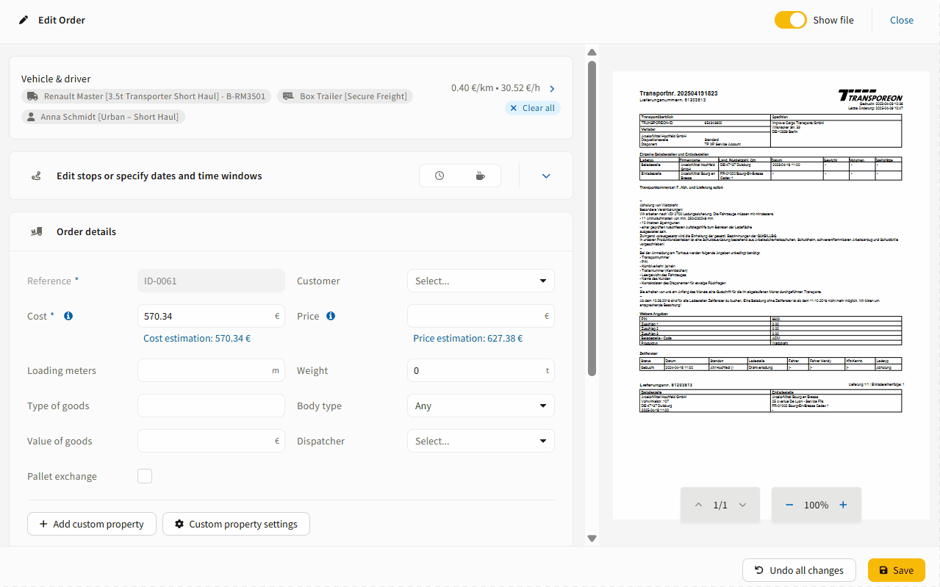Expand the Edit stops section chevron
The width and height of the screenshot is (940, 587).
click(x=545, y=176)
